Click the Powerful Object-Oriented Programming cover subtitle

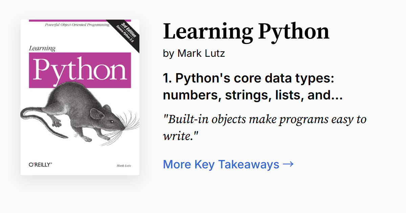click(x=77, y=25)
